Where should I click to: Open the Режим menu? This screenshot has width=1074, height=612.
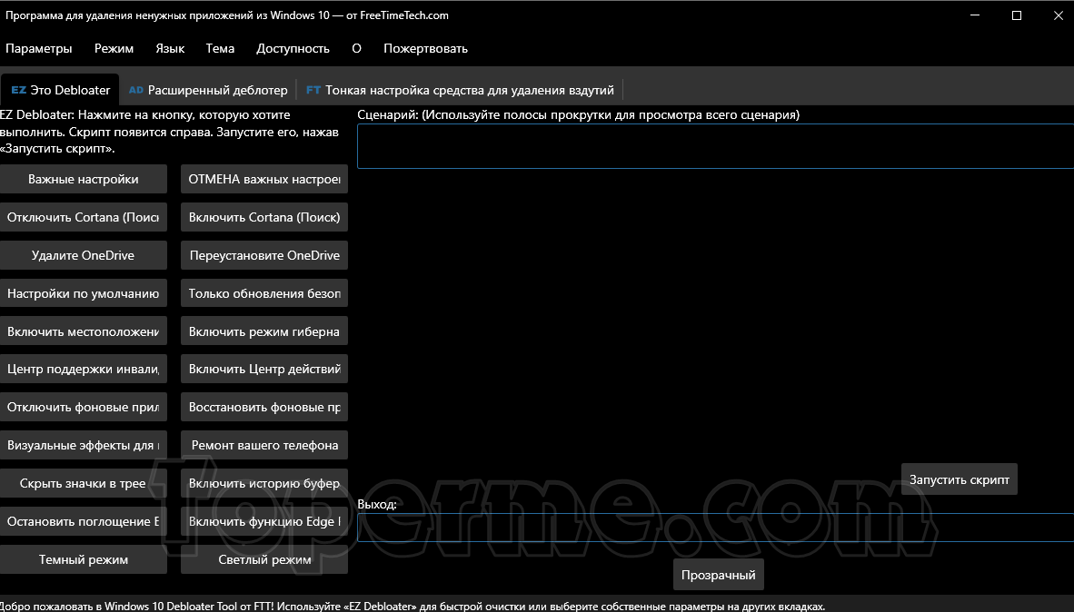point(114,49)
